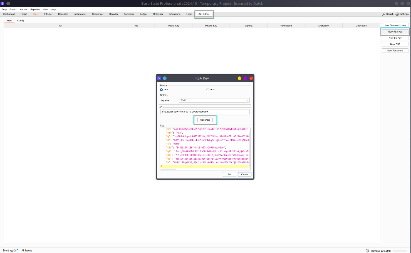The image size is (411, 253).
Task: Confirm the RSA key with OK
Action: pos(229,174)
